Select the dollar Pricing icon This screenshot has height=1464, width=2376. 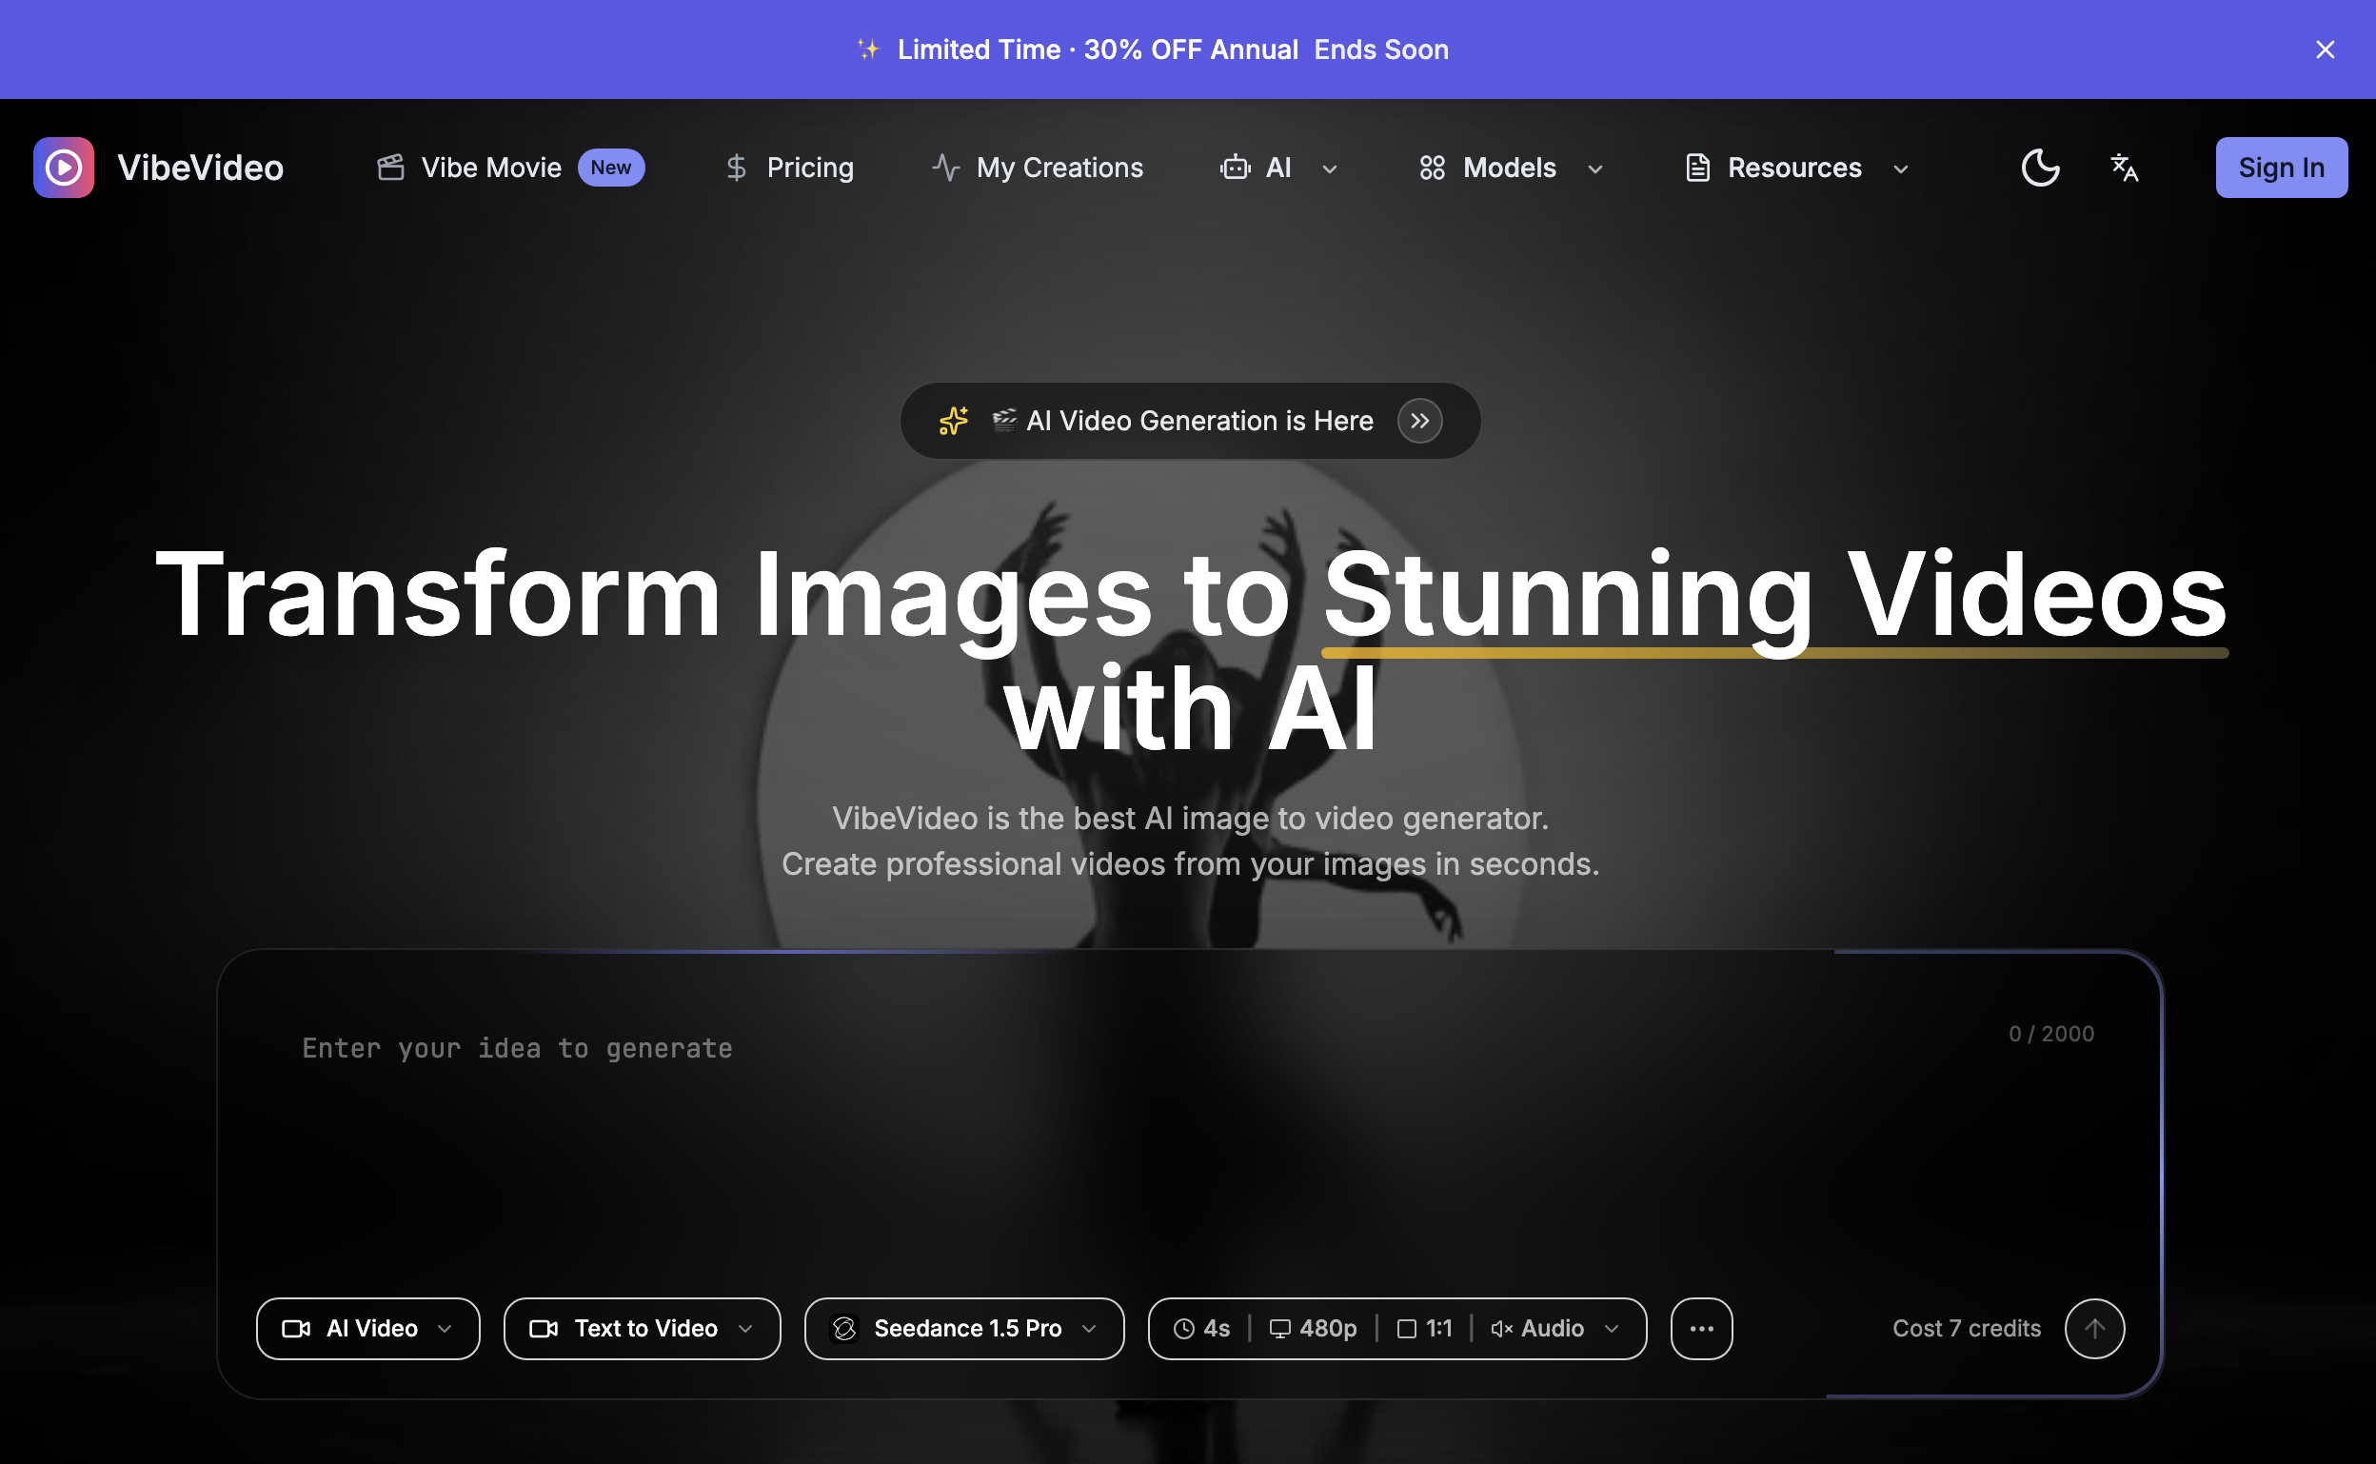736,168
